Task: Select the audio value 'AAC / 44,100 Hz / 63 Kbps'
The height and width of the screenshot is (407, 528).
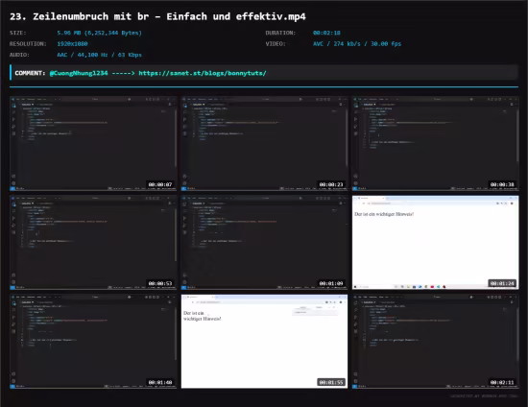Action: click(99, 55)
